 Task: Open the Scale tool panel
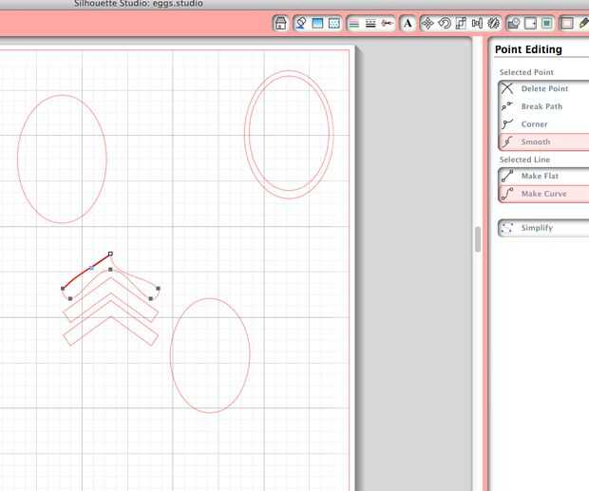click(x=461, y=24)
